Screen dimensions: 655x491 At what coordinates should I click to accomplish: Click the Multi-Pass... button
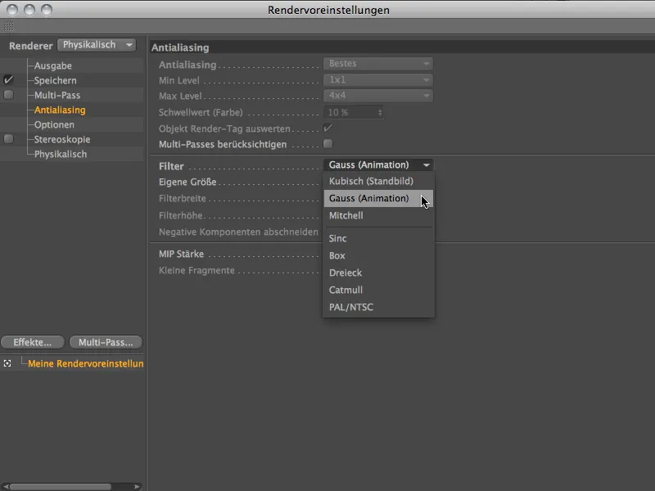(x=105, y=342)
